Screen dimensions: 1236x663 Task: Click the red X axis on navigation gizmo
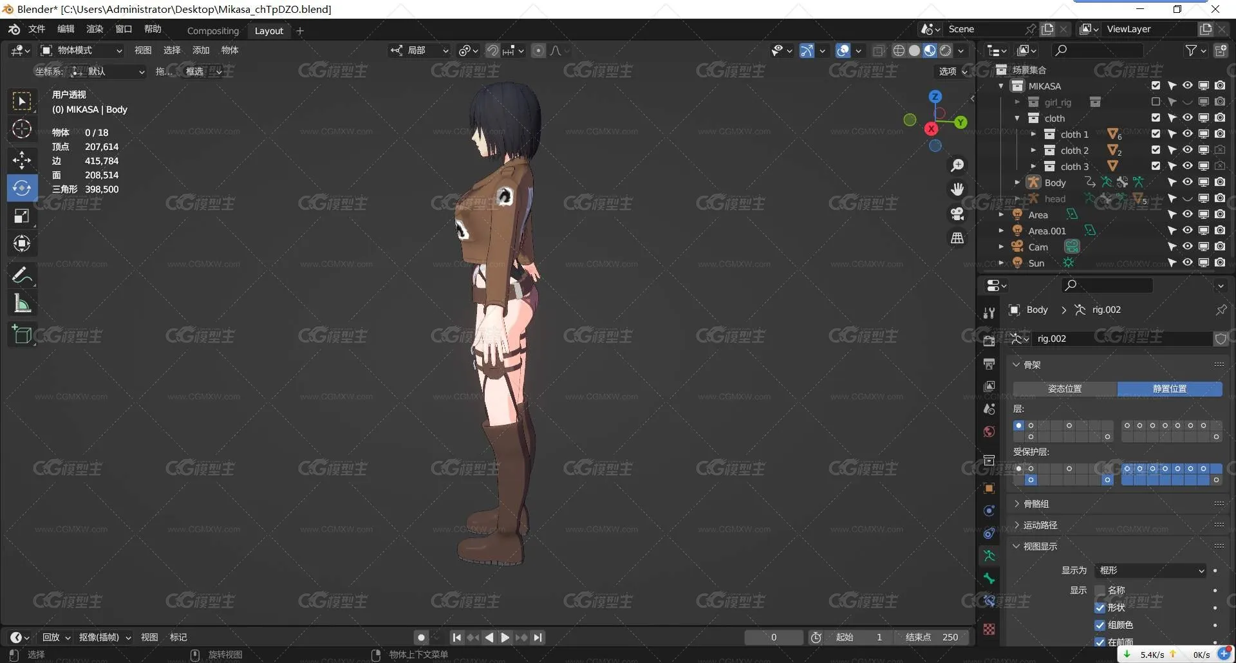coord(931,129)
